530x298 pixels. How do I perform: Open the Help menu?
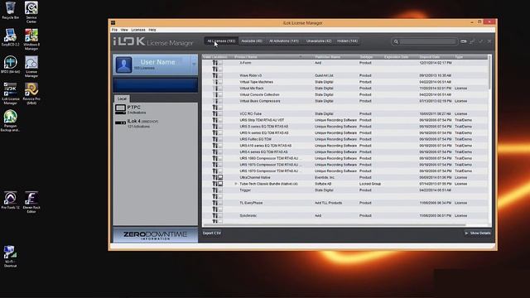[152, 30]
